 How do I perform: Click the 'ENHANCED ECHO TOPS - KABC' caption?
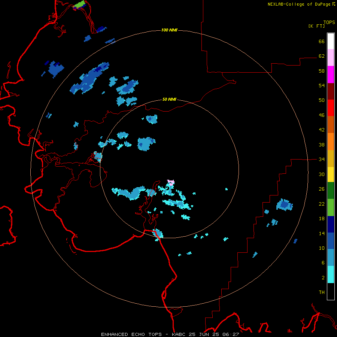144,334
